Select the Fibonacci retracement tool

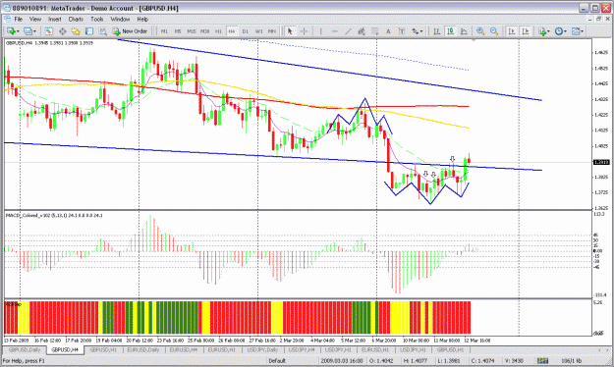374,31
